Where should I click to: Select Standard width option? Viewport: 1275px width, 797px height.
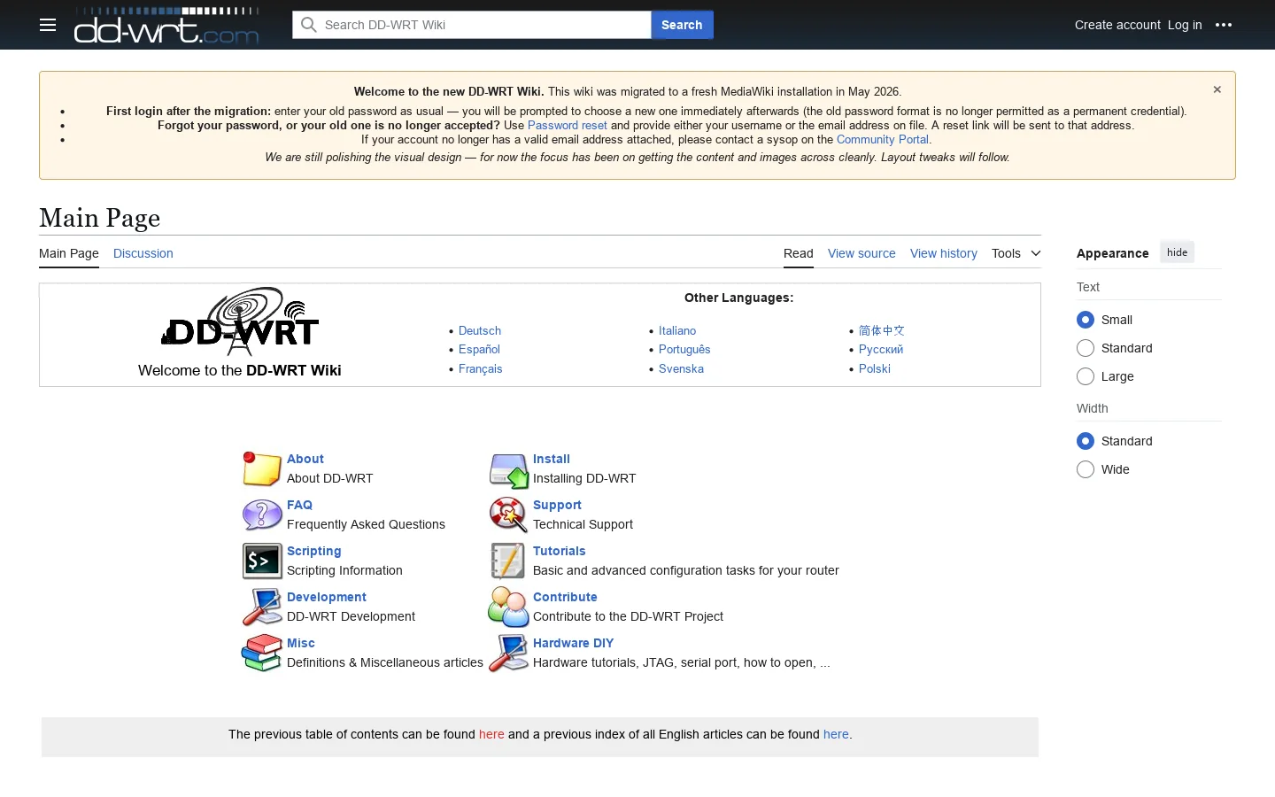coord(1086,441)
